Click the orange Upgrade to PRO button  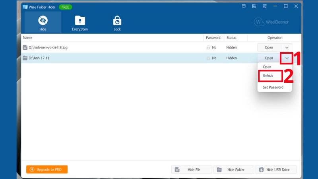tap(47, 169)
